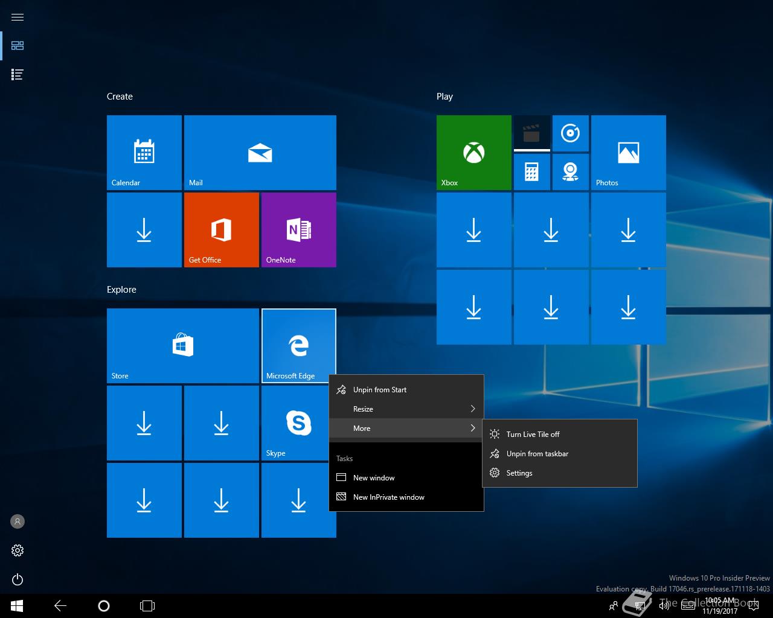The image size is (773, 618).
Task: Switch to pinned tiles view
Action: pyautogui.click(x=18, y=46)
